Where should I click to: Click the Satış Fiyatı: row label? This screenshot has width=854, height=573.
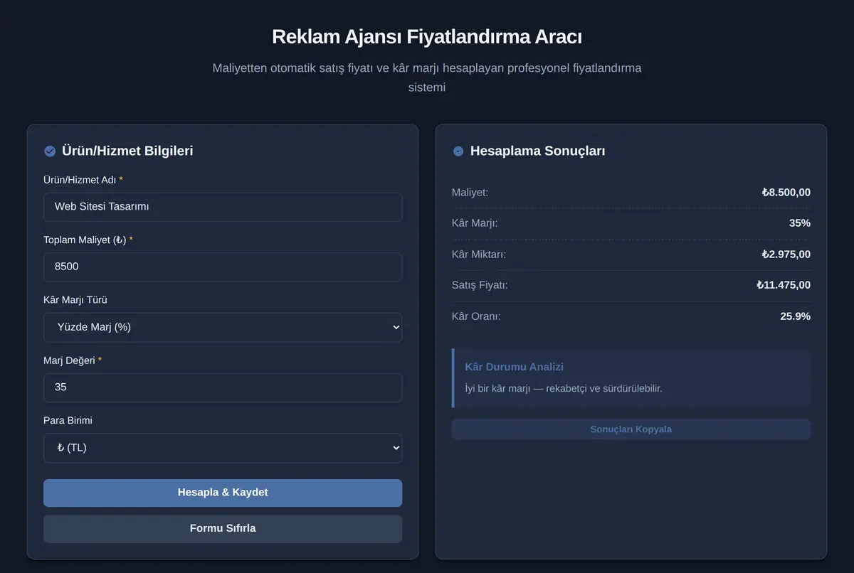[x=480, y=285]
